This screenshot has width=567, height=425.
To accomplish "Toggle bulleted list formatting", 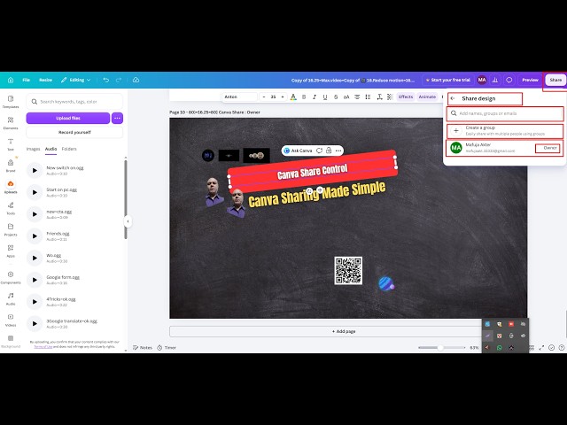I will pos(368,97).
